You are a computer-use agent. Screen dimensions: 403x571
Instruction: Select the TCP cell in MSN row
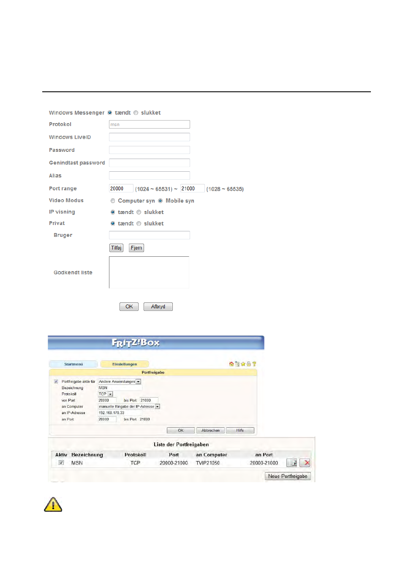pos(135,463)
